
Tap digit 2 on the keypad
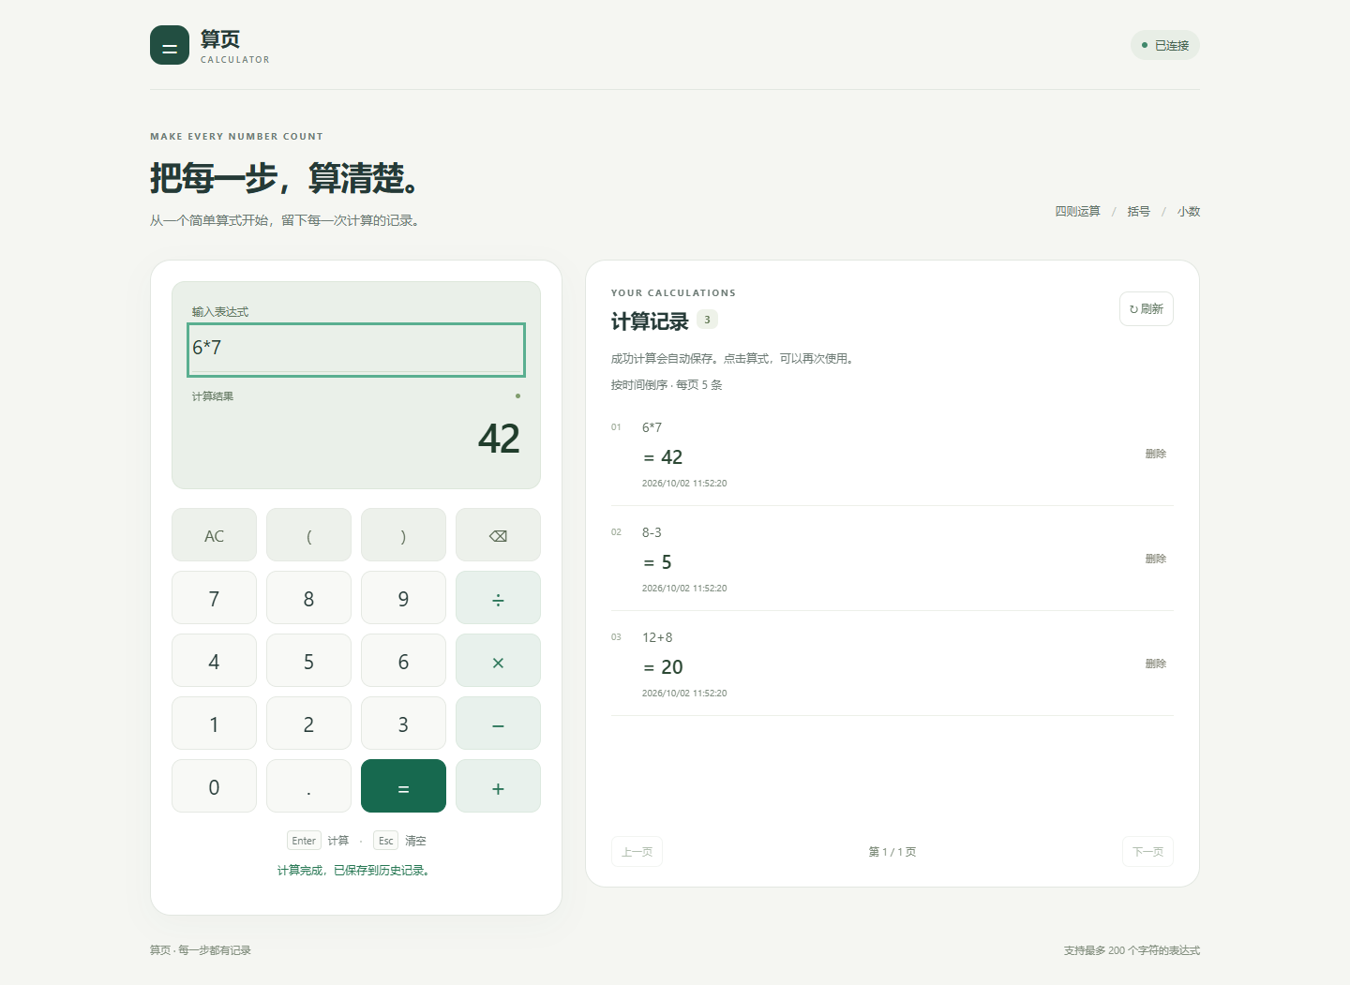pos(308,724)
